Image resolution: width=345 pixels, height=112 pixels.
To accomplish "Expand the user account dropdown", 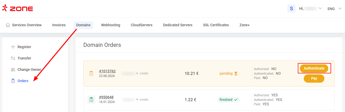I will 320,8.
